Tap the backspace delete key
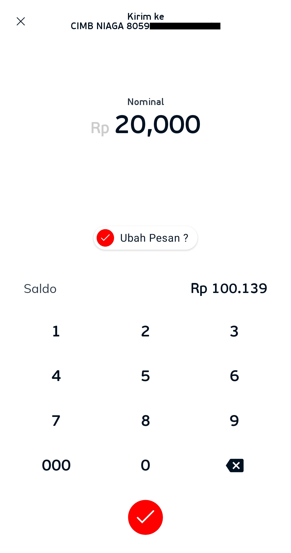The image size is (291, 553). [x=235, y=465]
